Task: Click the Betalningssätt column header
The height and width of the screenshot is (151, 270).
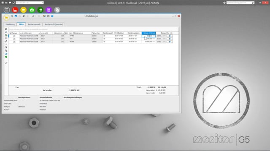Action: (108, 33)
